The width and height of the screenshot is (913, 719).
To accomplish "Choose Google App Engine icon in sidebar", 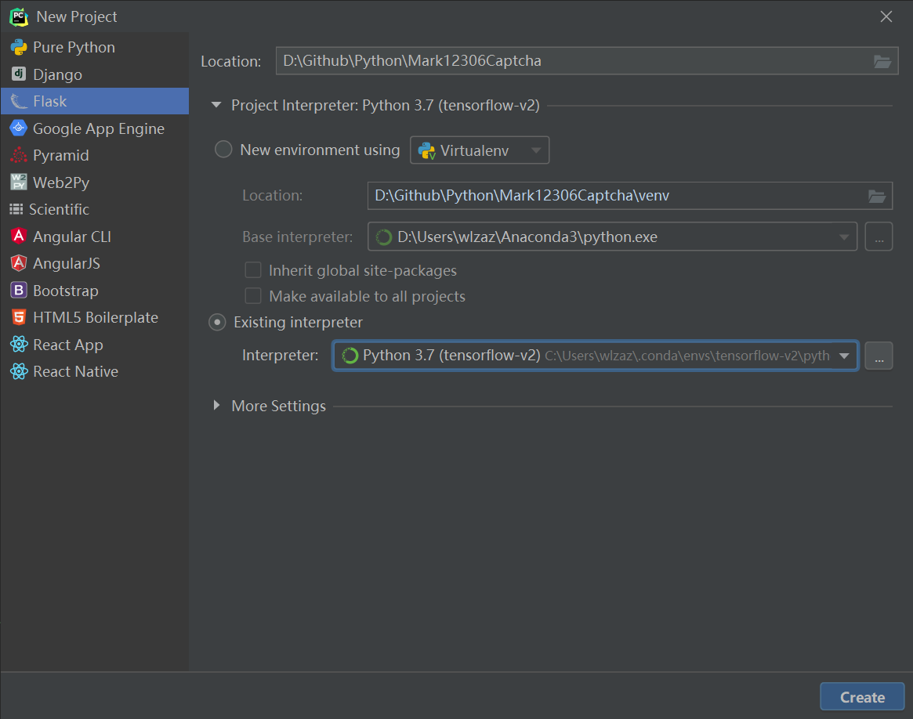I will tap(19, 128).
